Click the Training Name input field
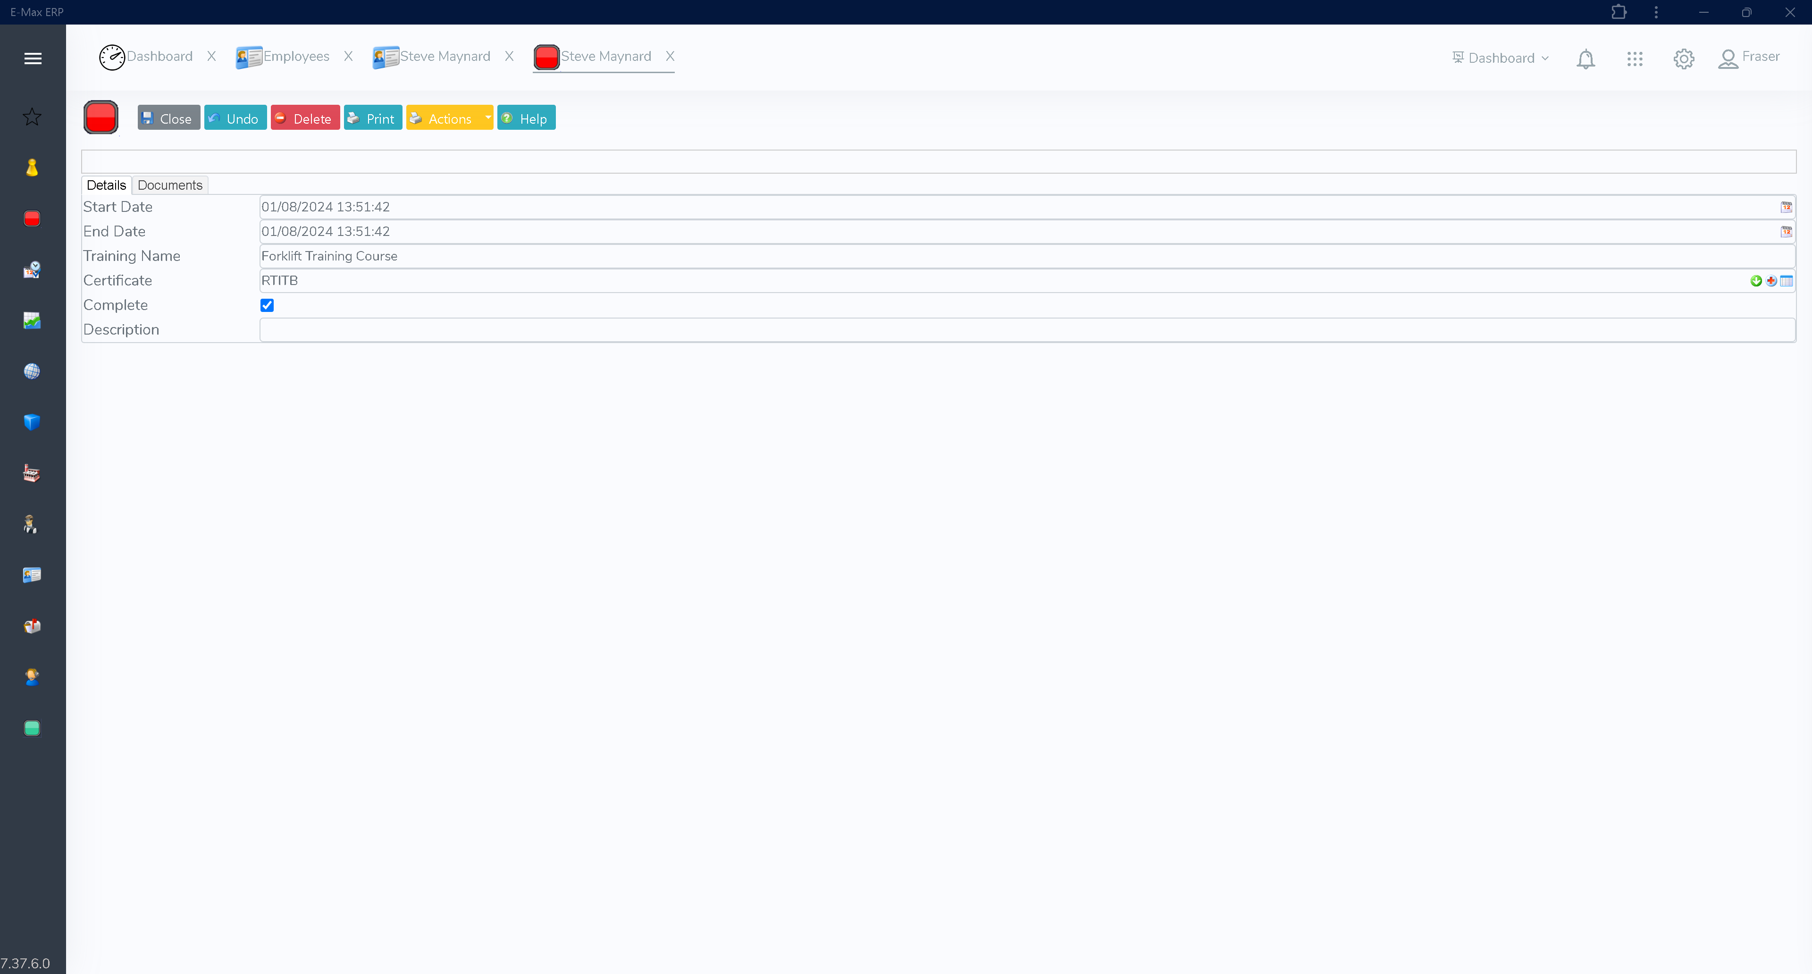 (x=1027, y=256)
